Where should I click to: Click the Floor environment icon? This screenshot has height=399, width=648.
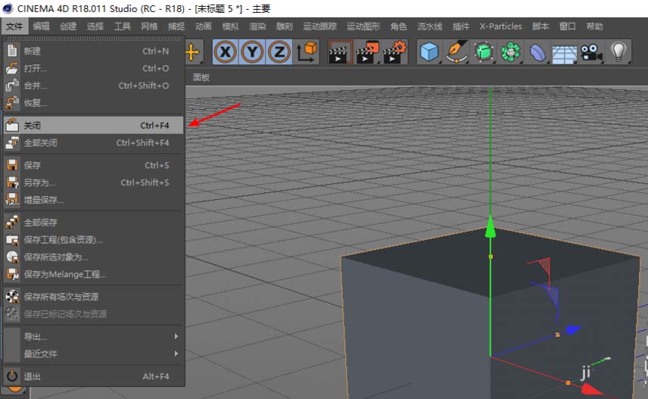564,51
